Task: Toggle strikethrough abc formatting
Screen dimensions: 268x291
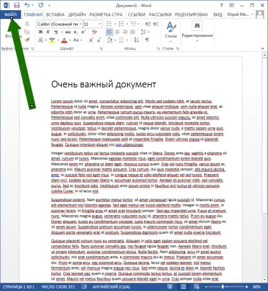Action: point(68,32)
